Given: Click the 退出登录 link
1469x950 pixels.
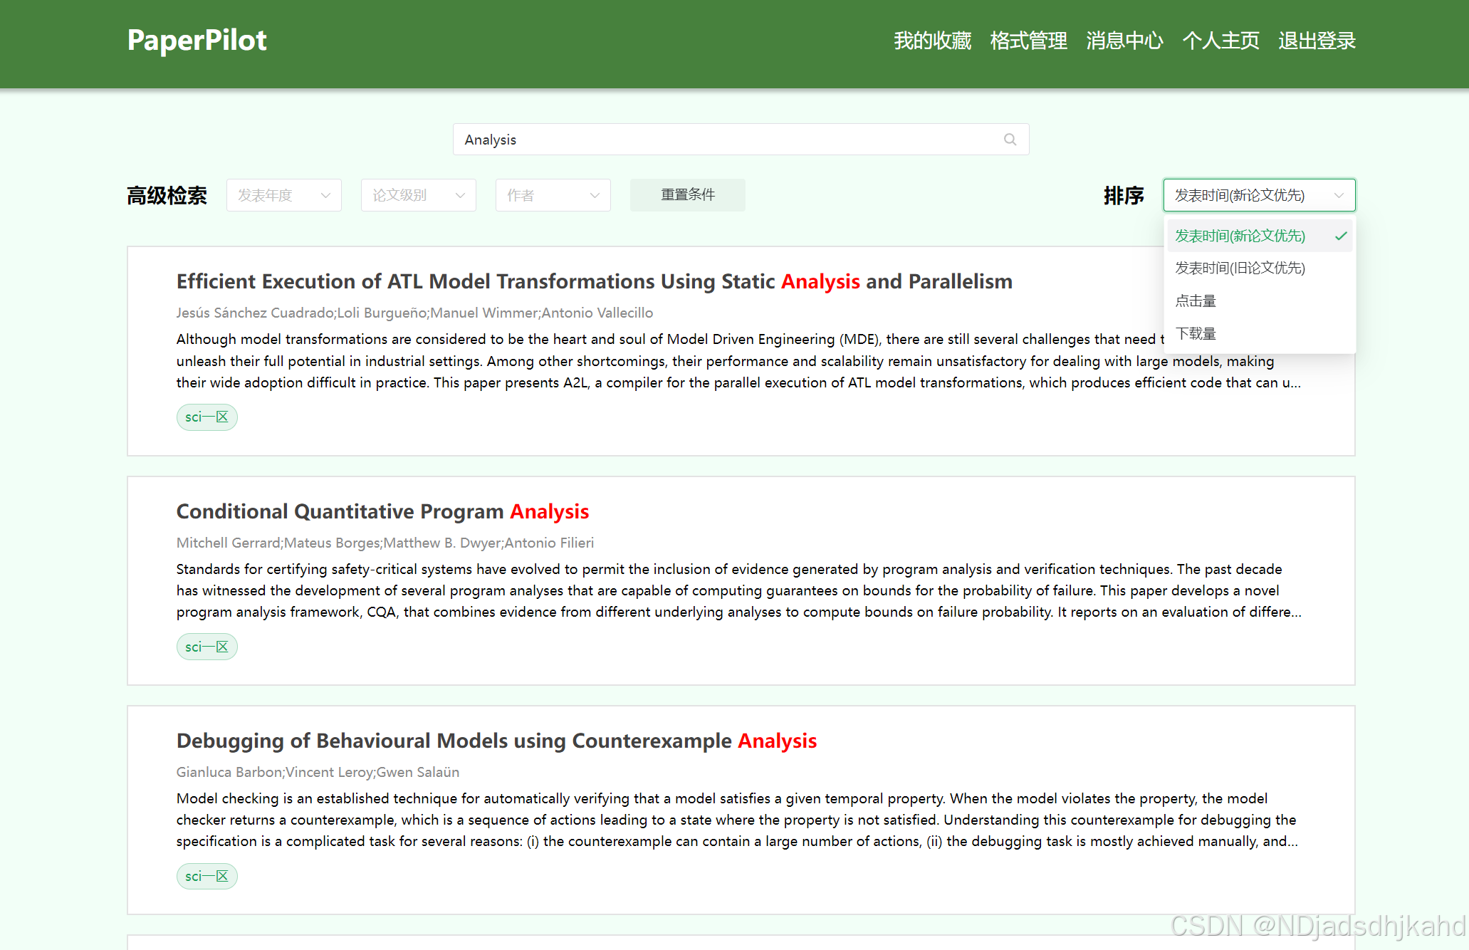Looking at the screenshot, I should [1317, 41].
